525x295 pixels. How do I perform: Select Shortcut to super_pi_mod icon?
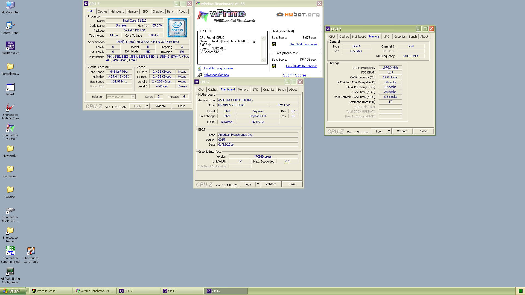(10, 255)
